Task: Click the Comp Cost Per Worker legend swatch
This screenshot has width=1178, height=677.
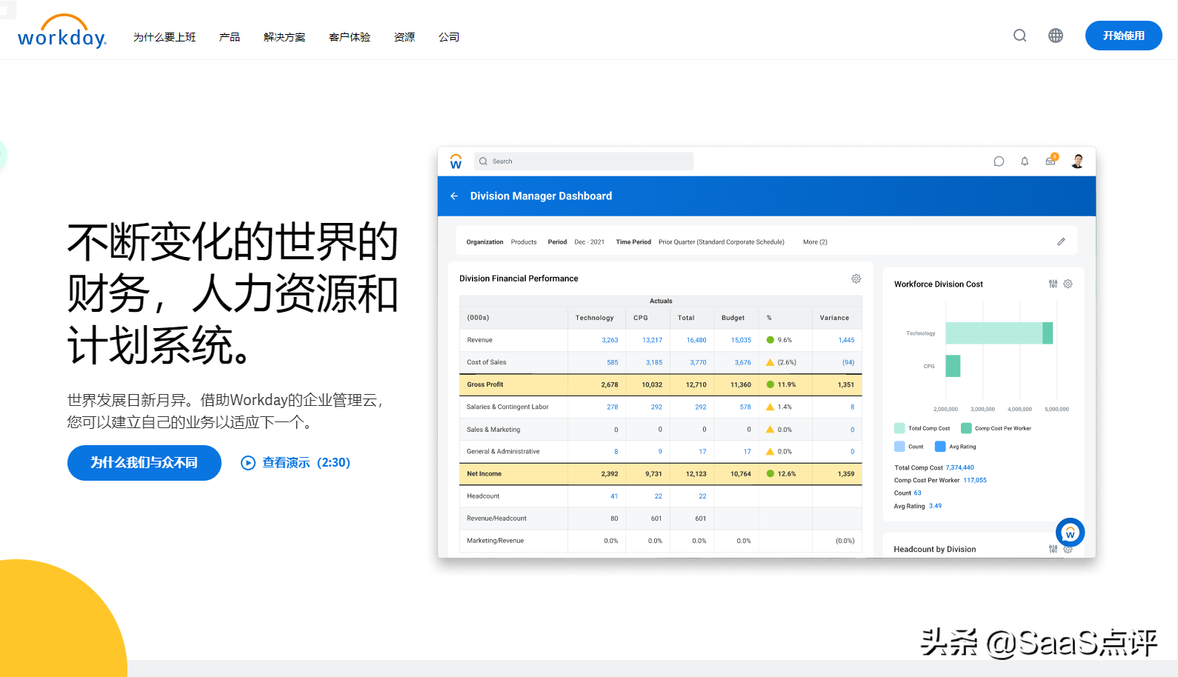Action: 966,428
